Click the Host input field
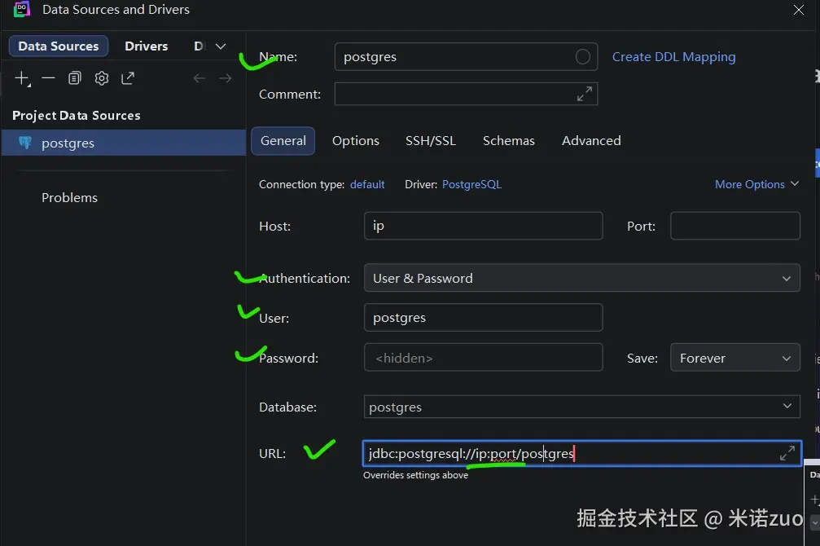 [x=483, y=226]
